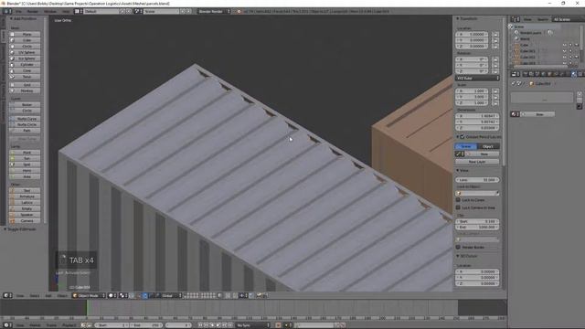The image size is (585, 329).
Task: Adjust the Clip End slider
Action: (477, 228)
